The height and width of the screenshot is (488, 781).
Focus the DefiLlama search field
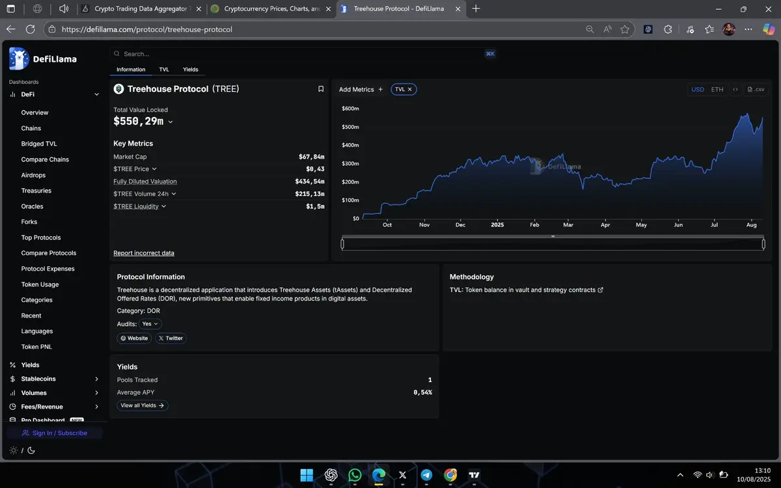tap(304, 54)
